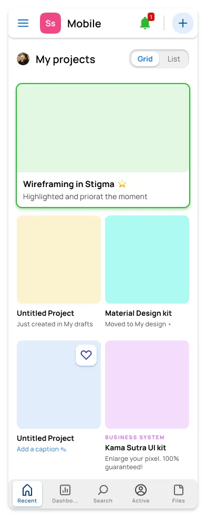Go to the Recent tab
The image size is (206, 517).
click(x=27, y=494)
